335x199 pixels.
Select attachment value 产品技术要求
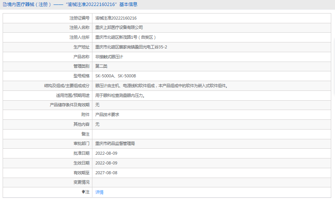click(x=107, y=115)
